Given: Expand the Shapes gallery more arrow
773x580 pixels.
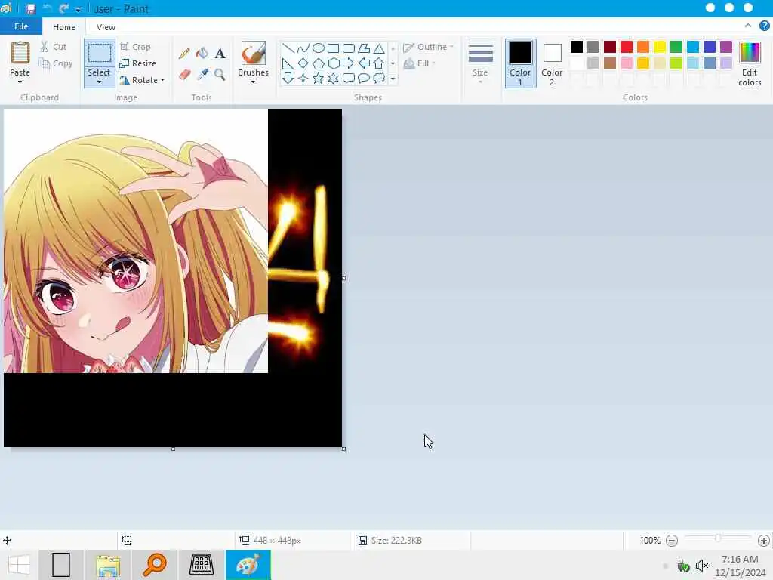Looking at the screenshot, I should click(x=393, y=79).
